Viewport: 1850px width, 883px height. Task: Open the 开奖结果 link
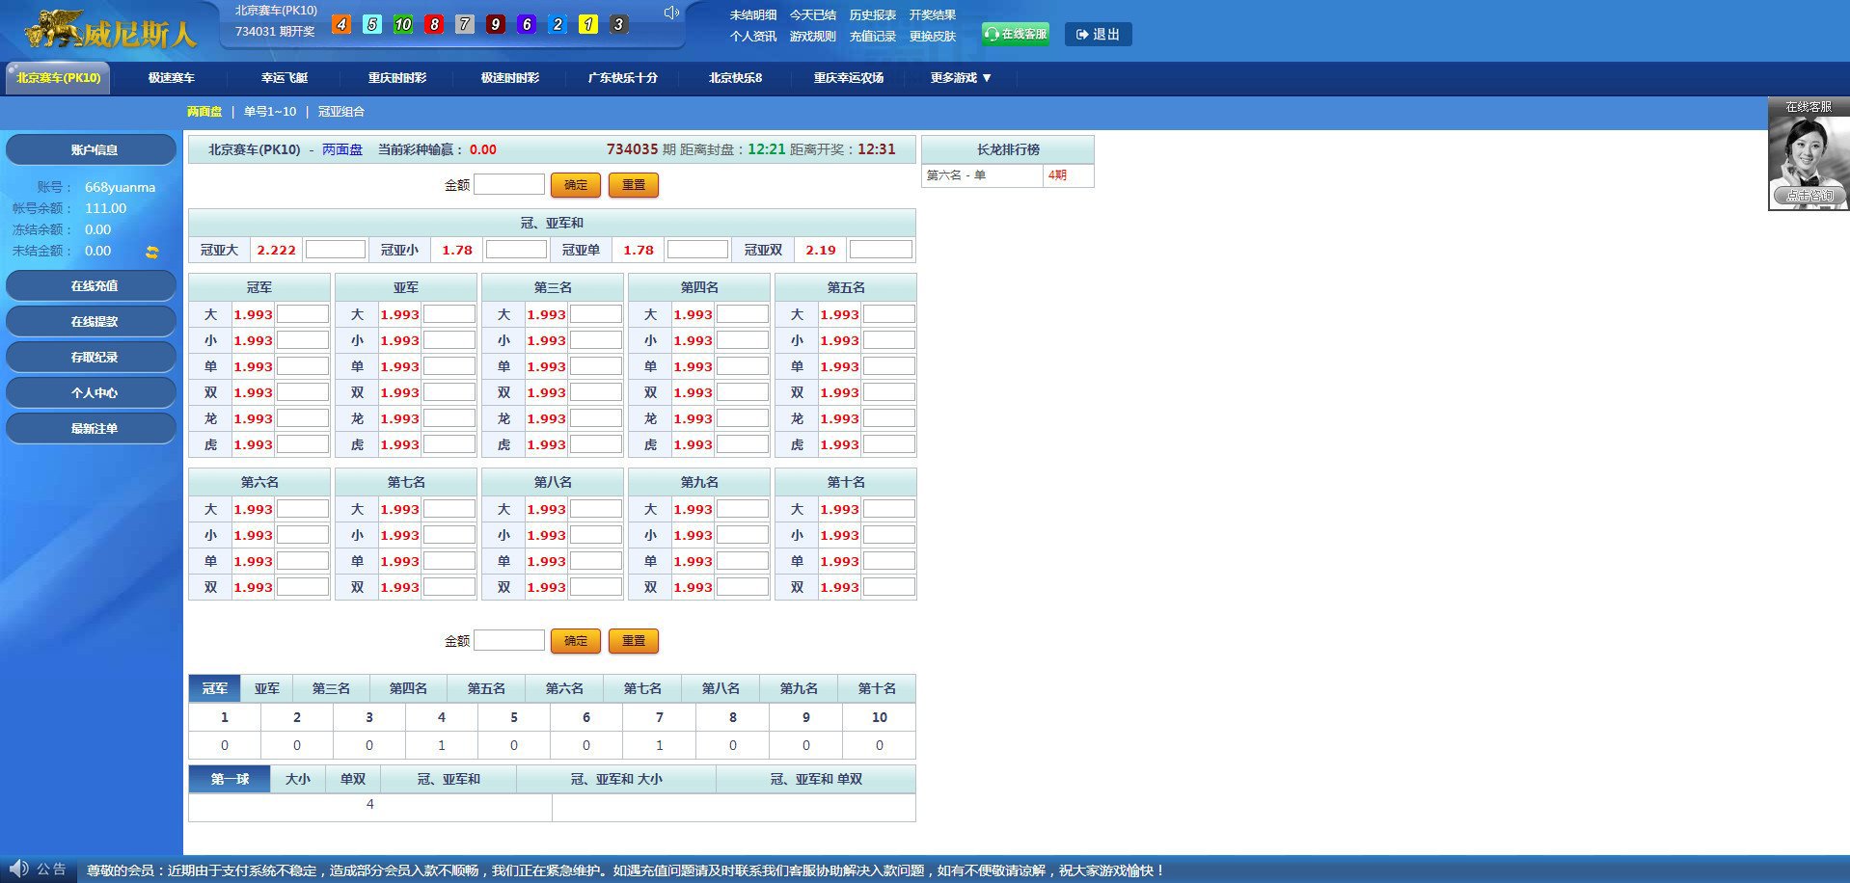(x=932, y=15)
